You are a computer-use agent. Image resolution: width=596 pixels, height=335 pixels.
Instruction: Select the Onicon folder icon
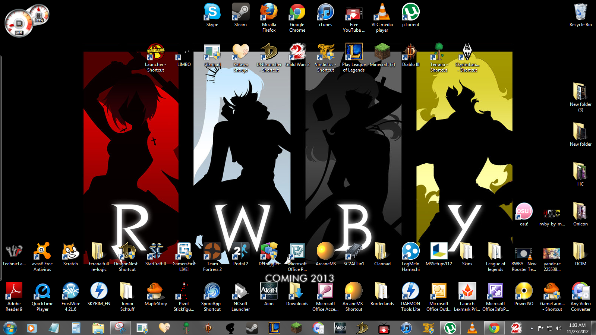[x=580, y=215]
